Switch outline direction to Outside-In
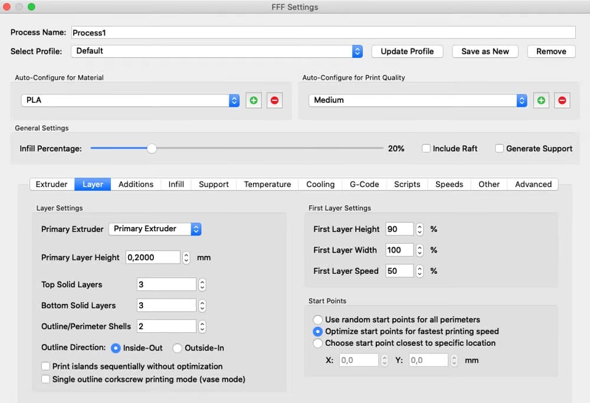This screenshot has width=590, height=403. pyautogui.click(x=177, y=348)
